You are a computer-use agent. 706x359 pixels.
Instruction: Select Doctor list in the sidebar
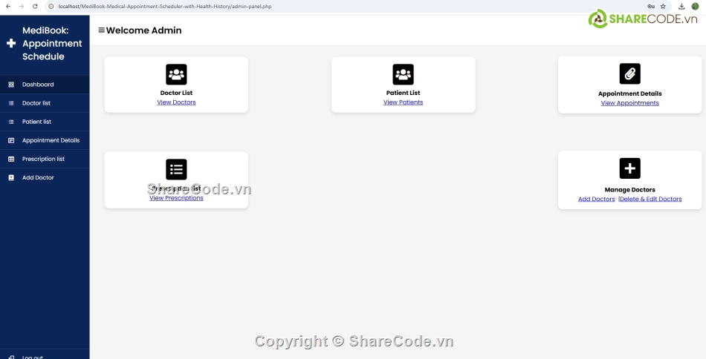pos(36,103)
